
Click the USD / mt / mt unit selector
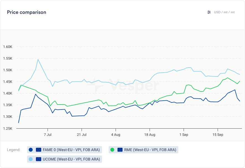point(224,12)
